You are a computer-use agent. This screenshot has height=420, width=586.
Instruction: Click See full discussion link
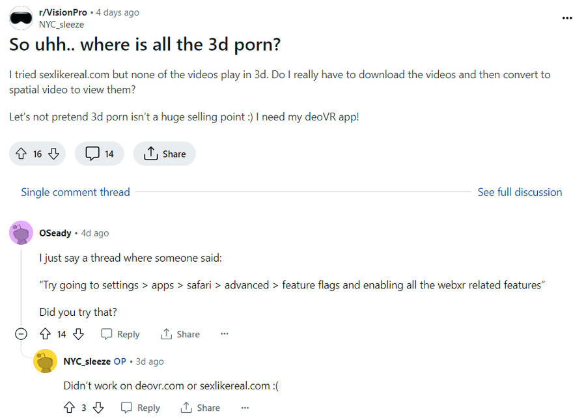[520, 192]
